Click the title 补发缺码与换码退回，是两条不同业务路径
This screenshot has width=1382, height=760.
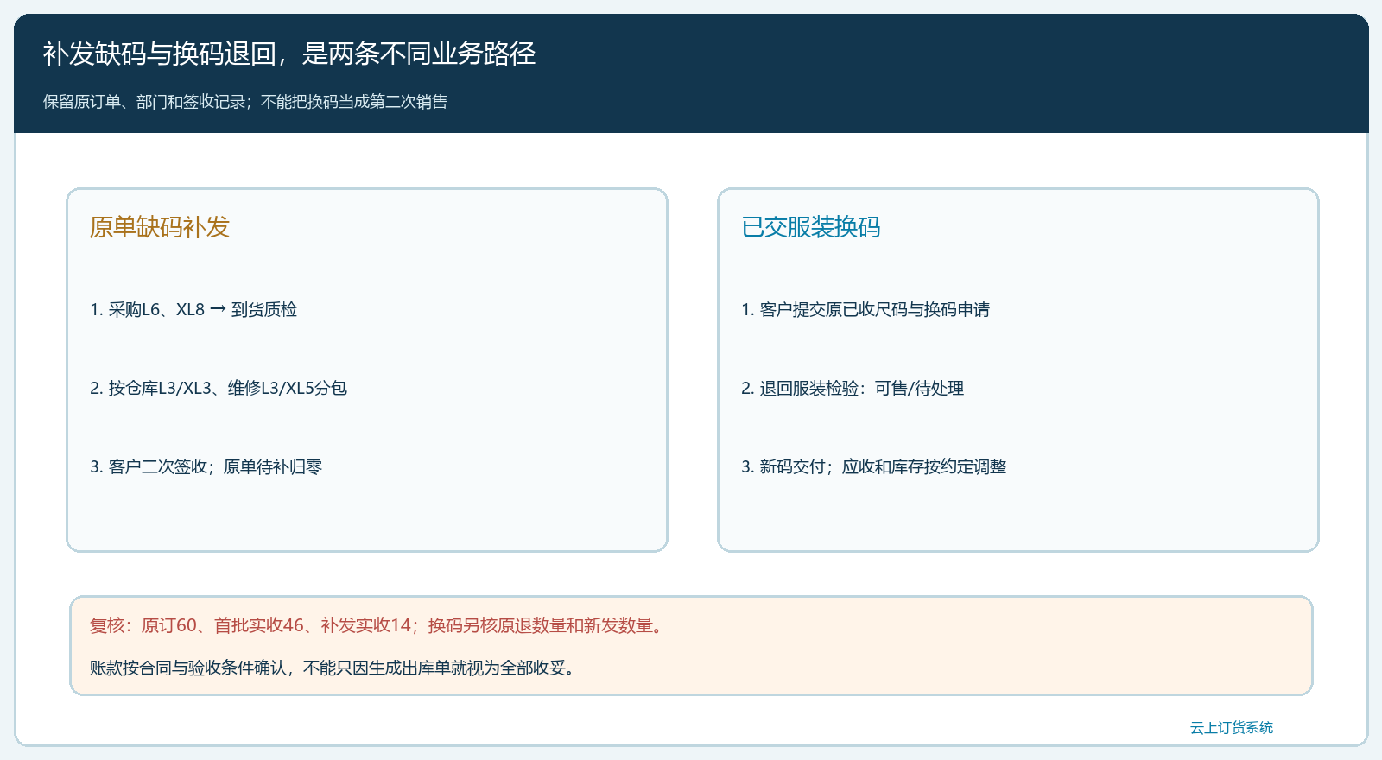coord(289,54)
